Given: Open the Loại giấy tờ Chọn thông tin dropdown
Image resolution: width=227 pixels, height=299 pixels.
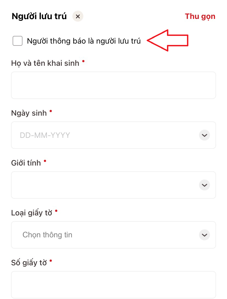Looking at the screenshot, I should click(x=113, y=235).
